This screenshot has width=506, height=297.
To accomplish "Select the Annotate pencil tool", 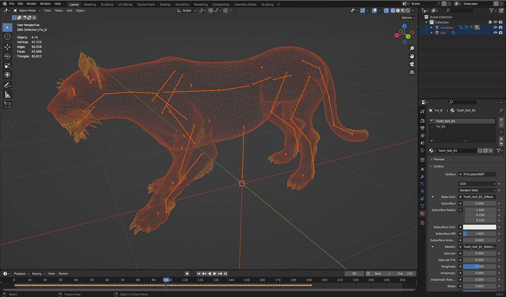I will tap(7, 85).
